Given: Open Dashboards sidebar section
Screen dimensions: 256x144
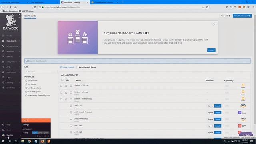Looking at the screenshot, I should [12, 41].
